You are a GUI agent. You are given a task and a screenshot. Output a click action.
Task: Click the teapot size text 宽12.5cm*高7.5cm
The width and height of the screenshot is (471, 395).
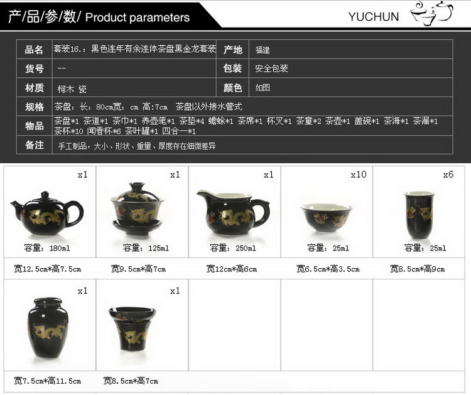click(48, 269)
